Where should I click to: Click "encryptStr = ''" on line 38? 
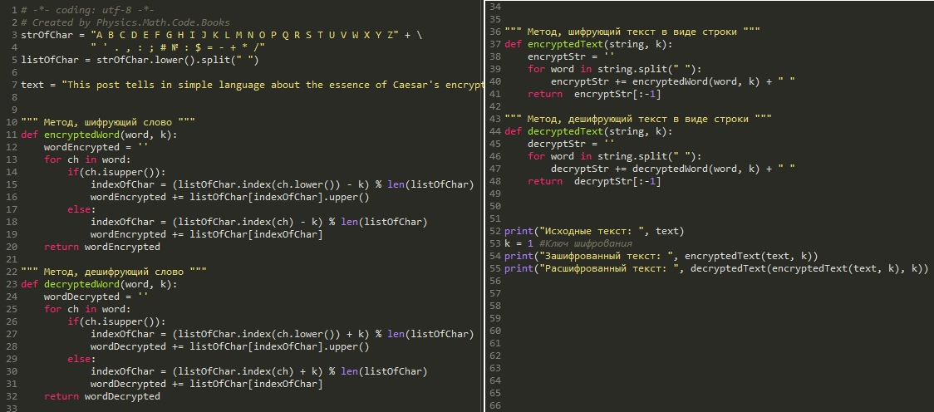click(x=571, y=56)
